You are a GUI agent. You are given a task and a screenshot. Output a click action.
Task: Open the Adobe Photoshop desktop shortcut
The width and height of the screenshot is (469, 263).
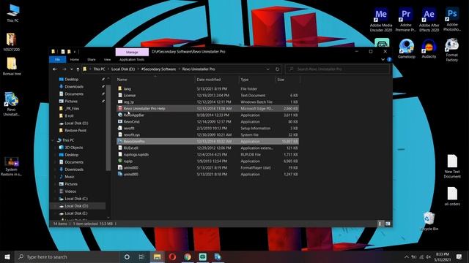click(x=452, y=20)
